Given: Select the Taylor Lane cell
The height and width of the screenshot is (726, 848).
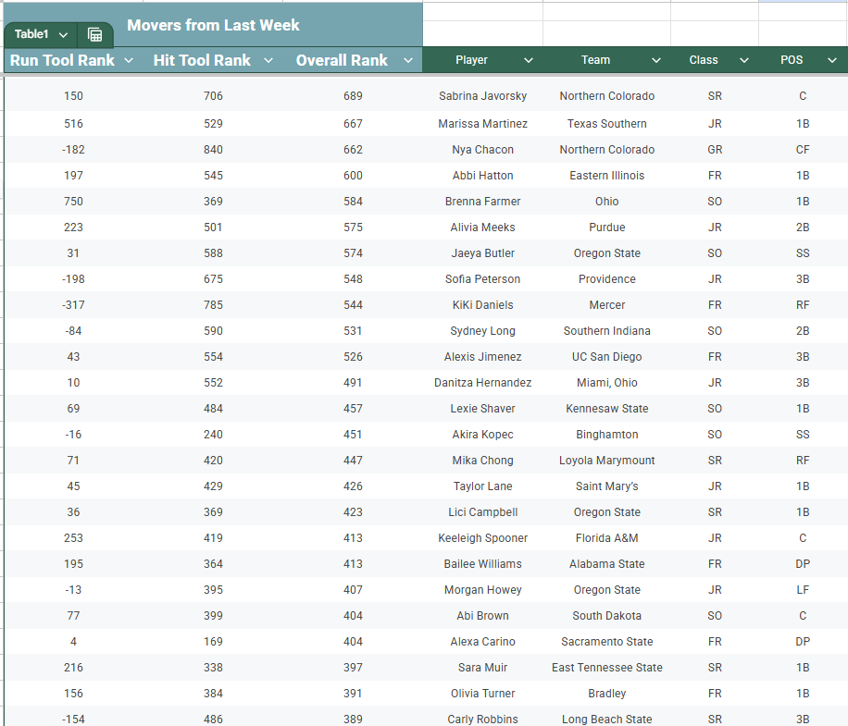Looking at the screenshot, I should (x=482, y=486).
